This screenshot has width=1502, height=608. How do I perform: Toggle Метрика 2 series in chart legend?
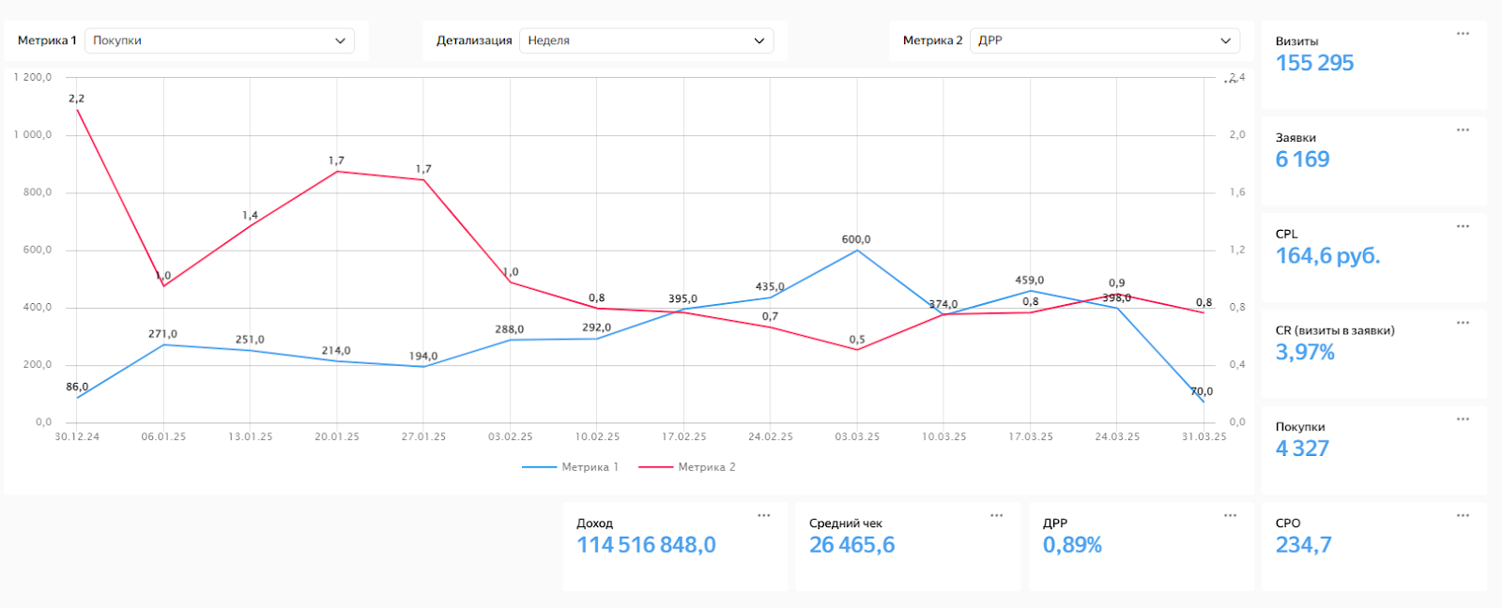[687, 467]
